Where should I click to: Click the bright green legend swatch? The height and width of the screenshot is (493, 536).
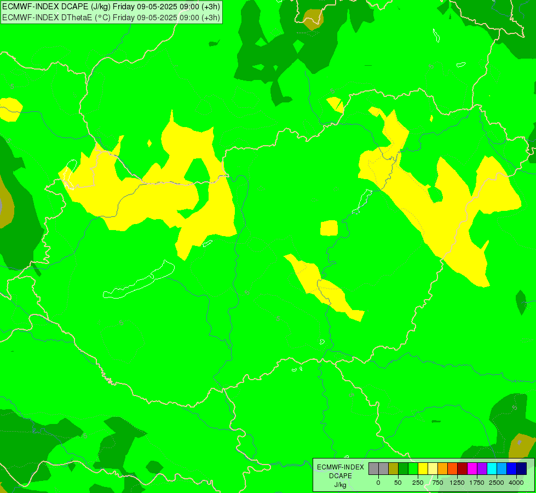pyautogui.click(x=413, y=469)
